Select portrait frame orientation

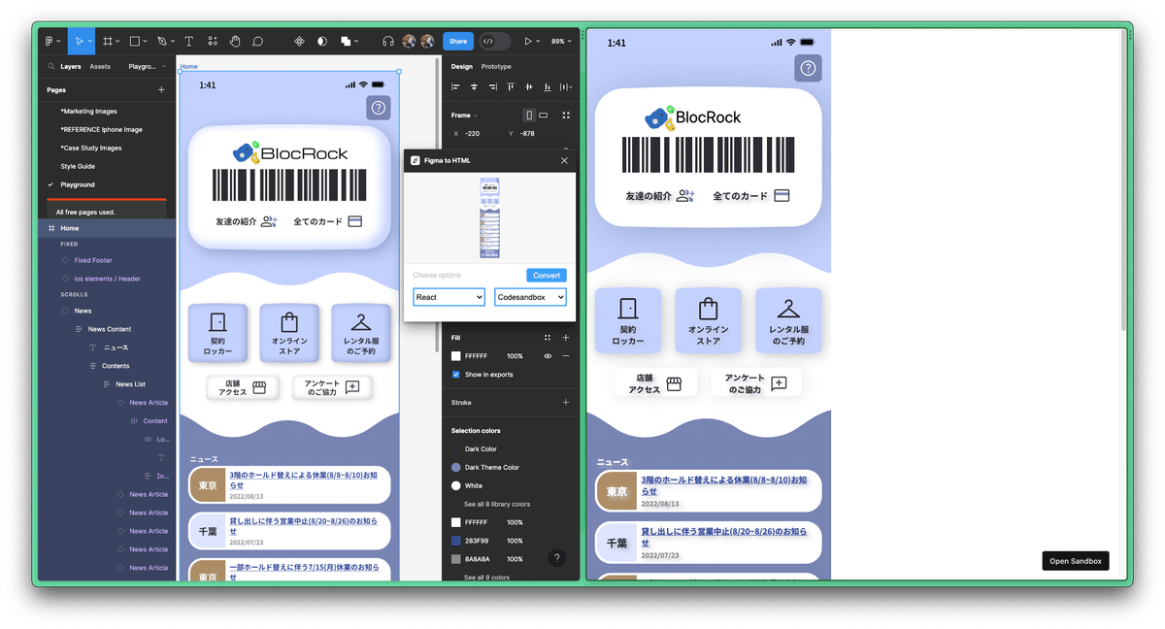click(x=529, y=115)
